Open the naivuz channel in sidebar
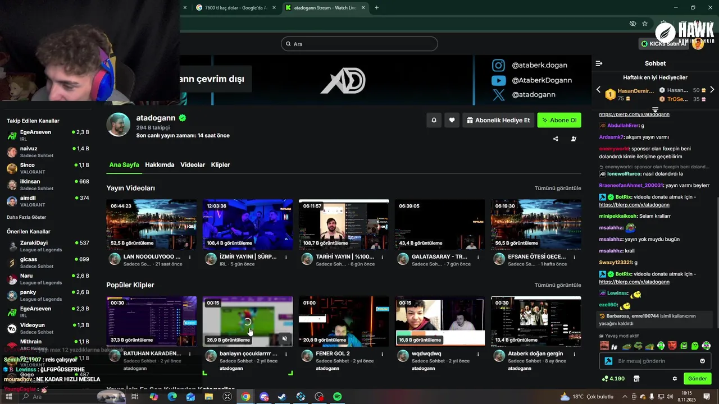This screenshot has height=404, width=719. [x=48, y=151]
